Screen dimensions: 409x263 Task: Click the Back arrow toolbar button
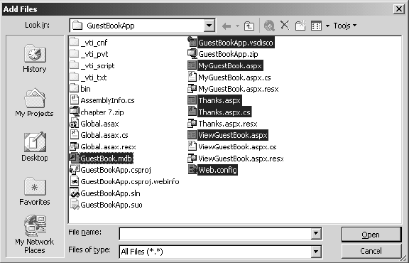tap(227, 26)
